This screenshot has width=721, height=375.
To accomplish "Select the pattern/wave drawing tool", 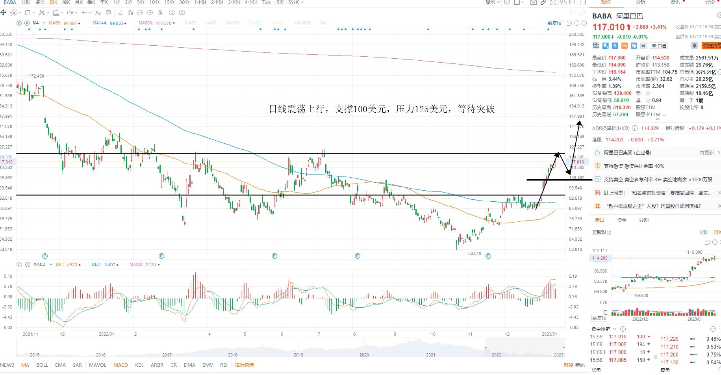I will (x=41, y=13).
